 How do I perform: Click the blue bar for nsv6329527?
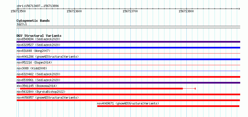(128, 48)
